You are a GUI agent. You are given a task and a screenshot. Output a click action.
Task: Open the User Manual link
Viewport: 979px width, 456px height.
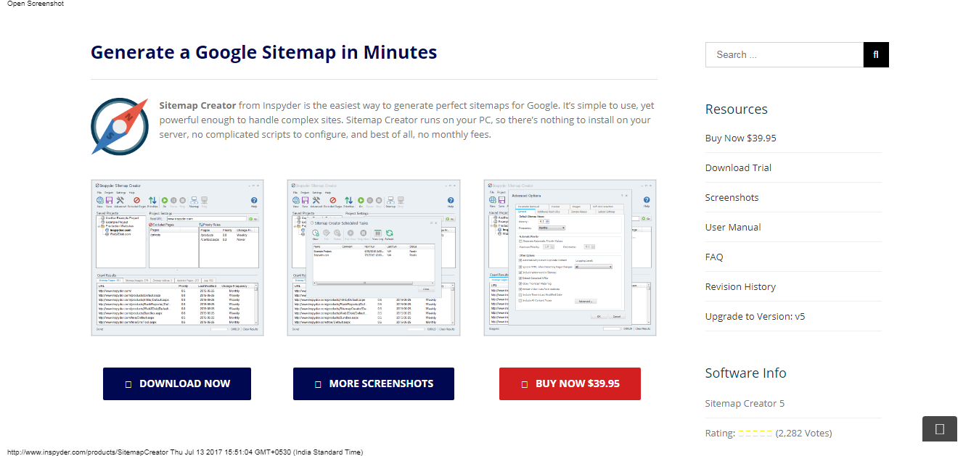733,227
